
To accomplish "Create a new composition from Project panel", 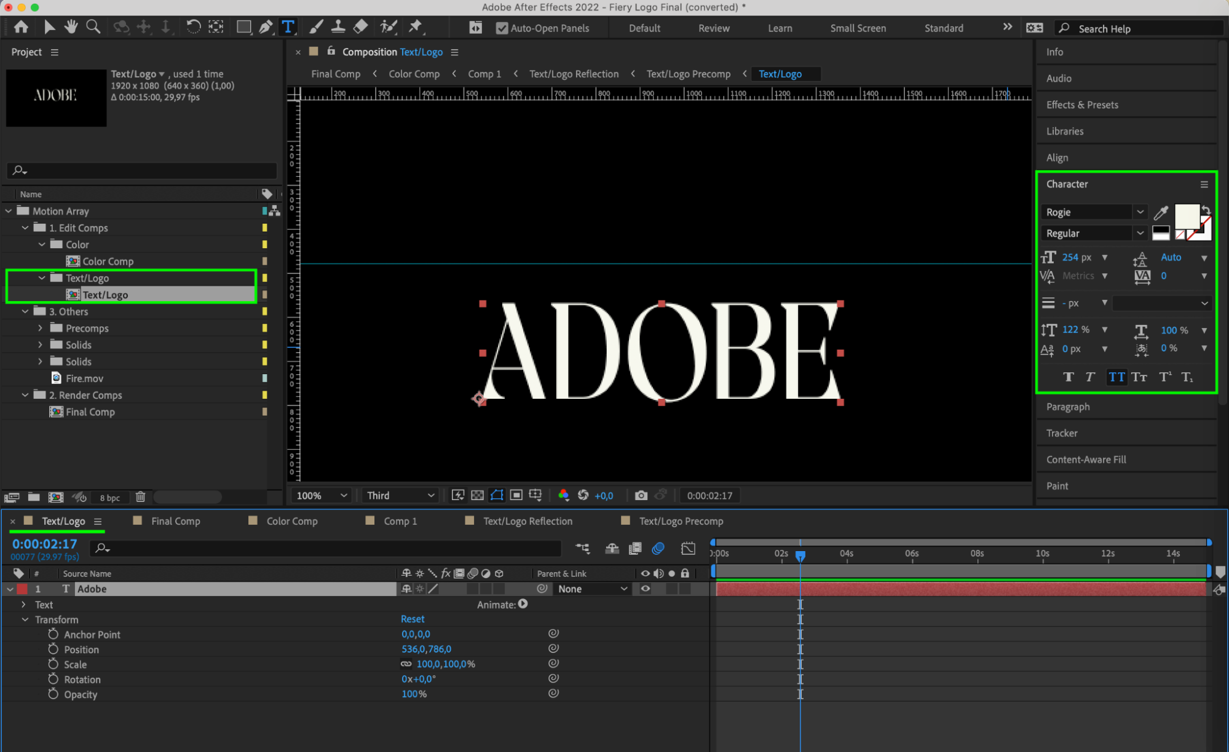I will point(56,497).
